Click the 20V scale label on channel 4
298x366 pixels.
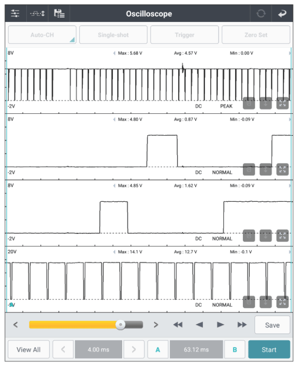click(x=12, y=252)
